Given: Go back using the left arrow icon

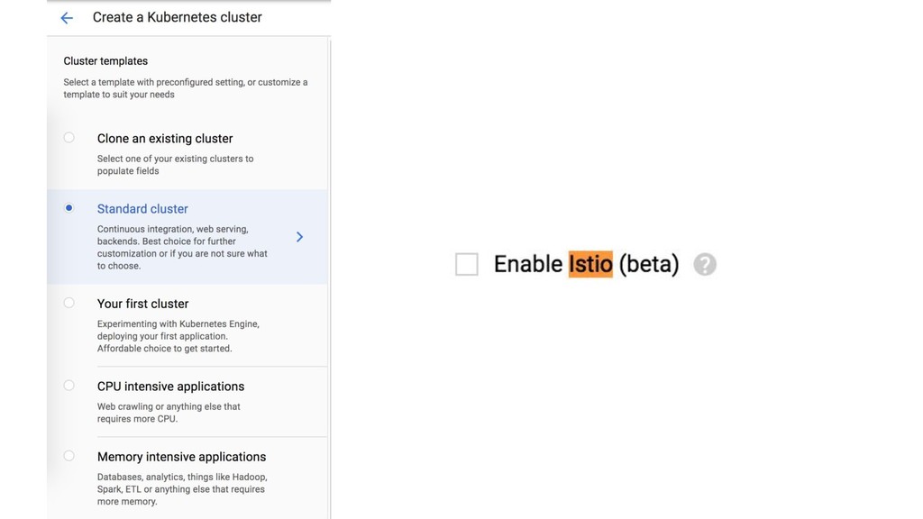Looking at the screenshot, I should (67, 18).
